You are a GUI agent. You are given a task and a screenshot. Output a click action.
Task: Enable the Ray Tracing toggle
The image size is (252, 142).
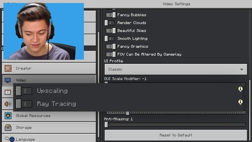[x=24, y=104]
